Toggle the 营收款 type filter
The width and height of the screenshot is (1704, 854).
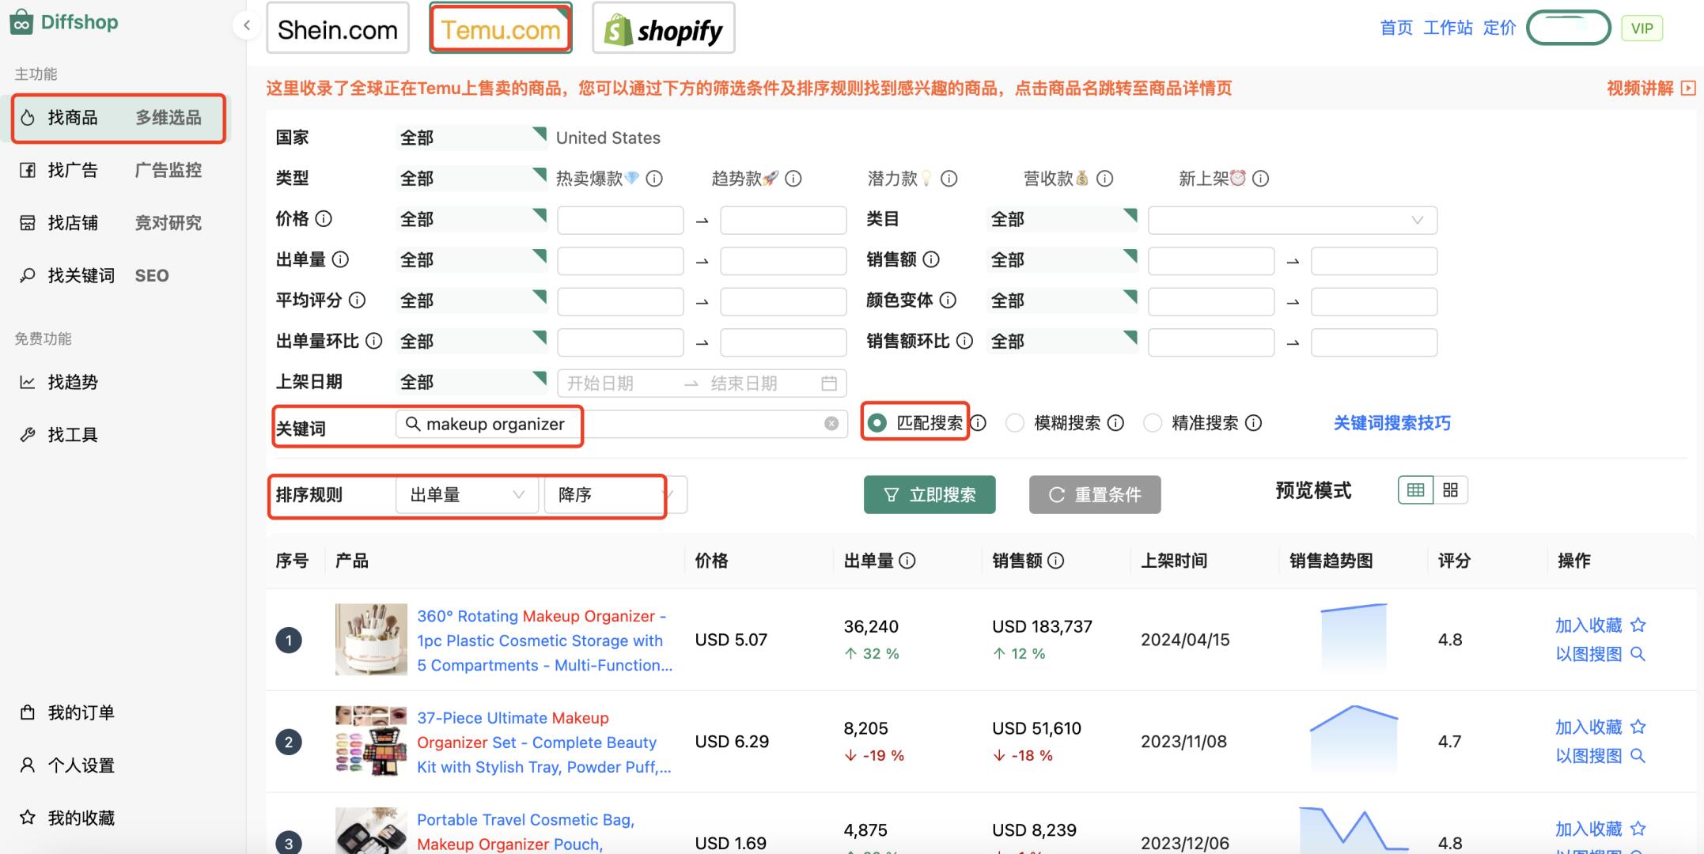point(1056,179)
